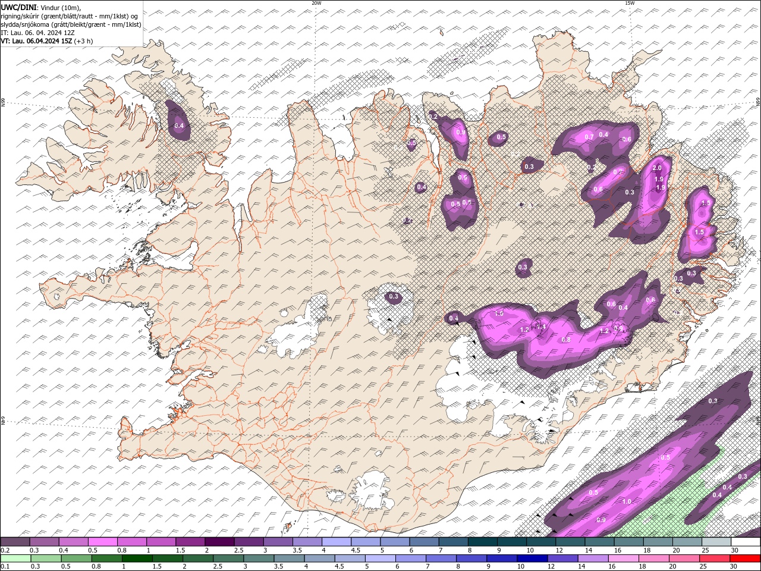Click the '20W' longitude label

pyautogui.click(x=316, y=3)
